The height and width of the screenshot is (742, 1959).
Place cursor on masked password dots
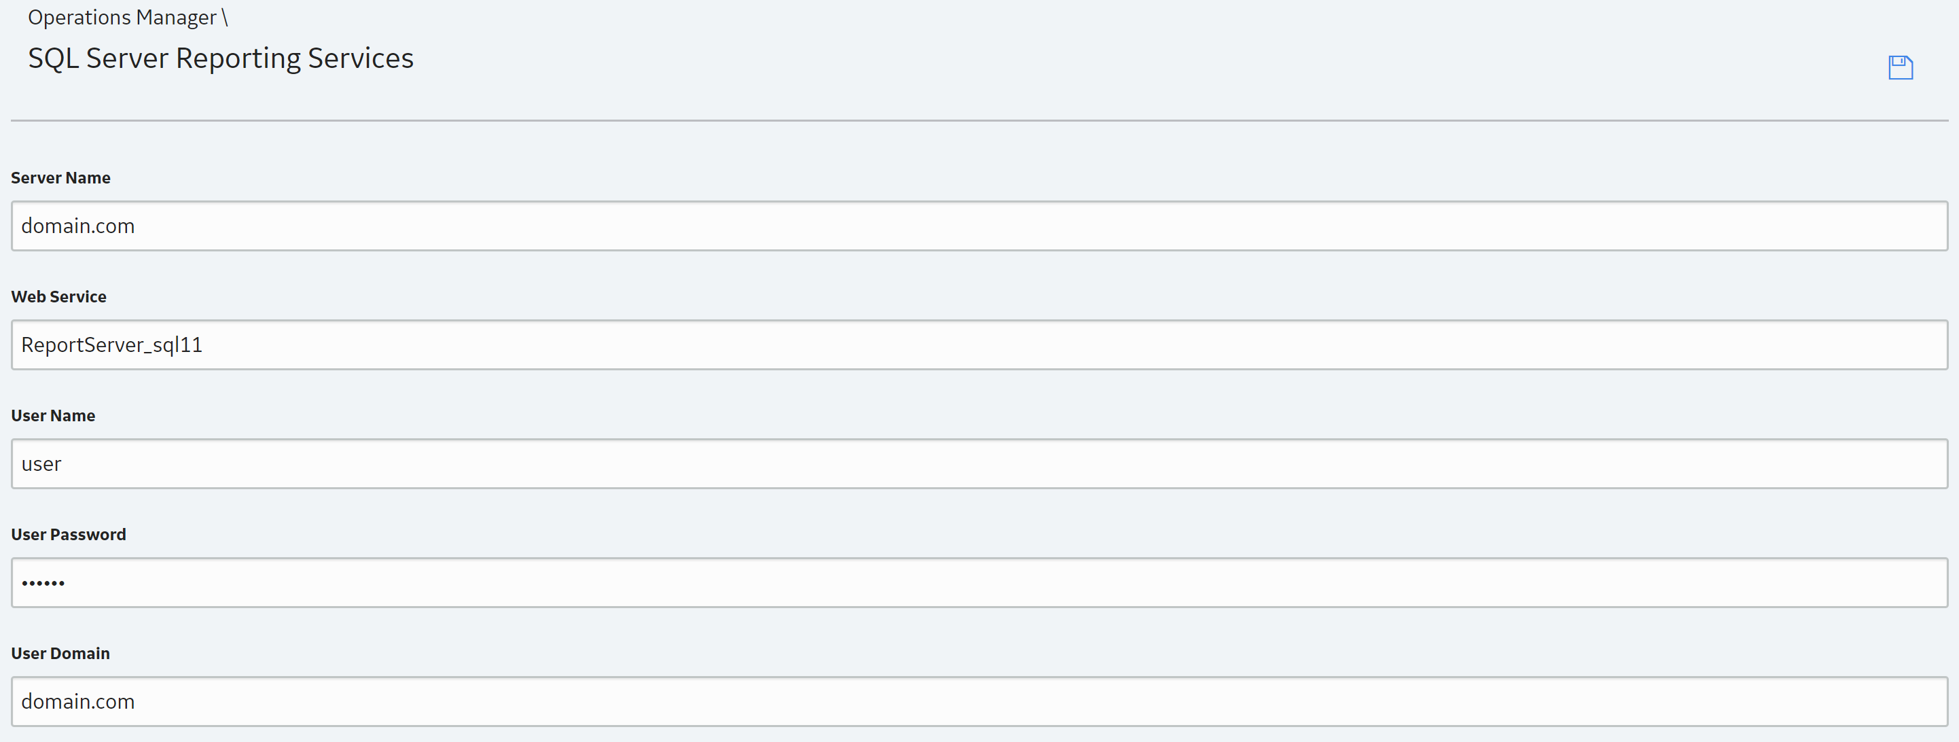[43, 584]
